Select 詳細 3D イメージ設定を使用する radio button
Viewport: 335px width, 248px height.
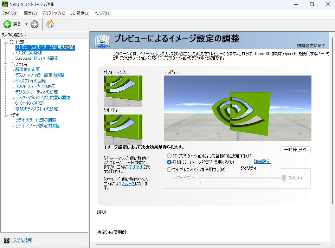[169, 162]
